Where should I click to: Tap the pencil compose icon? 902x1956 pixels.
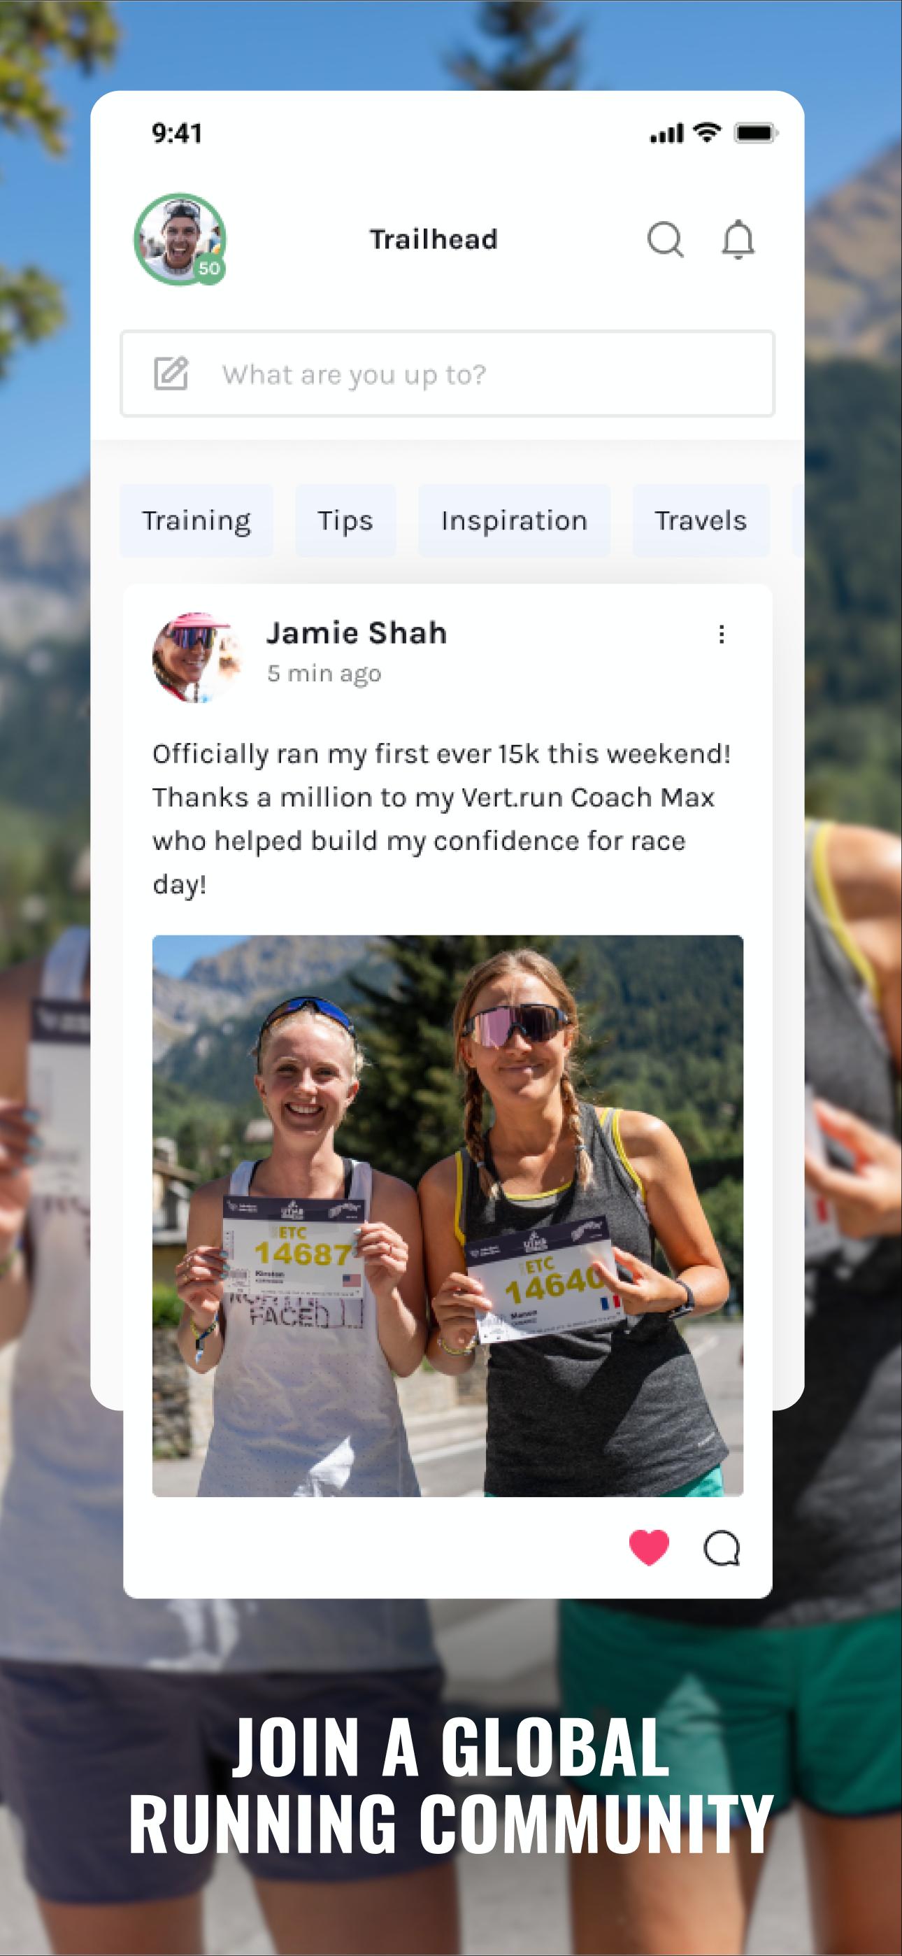coord(171,374)
